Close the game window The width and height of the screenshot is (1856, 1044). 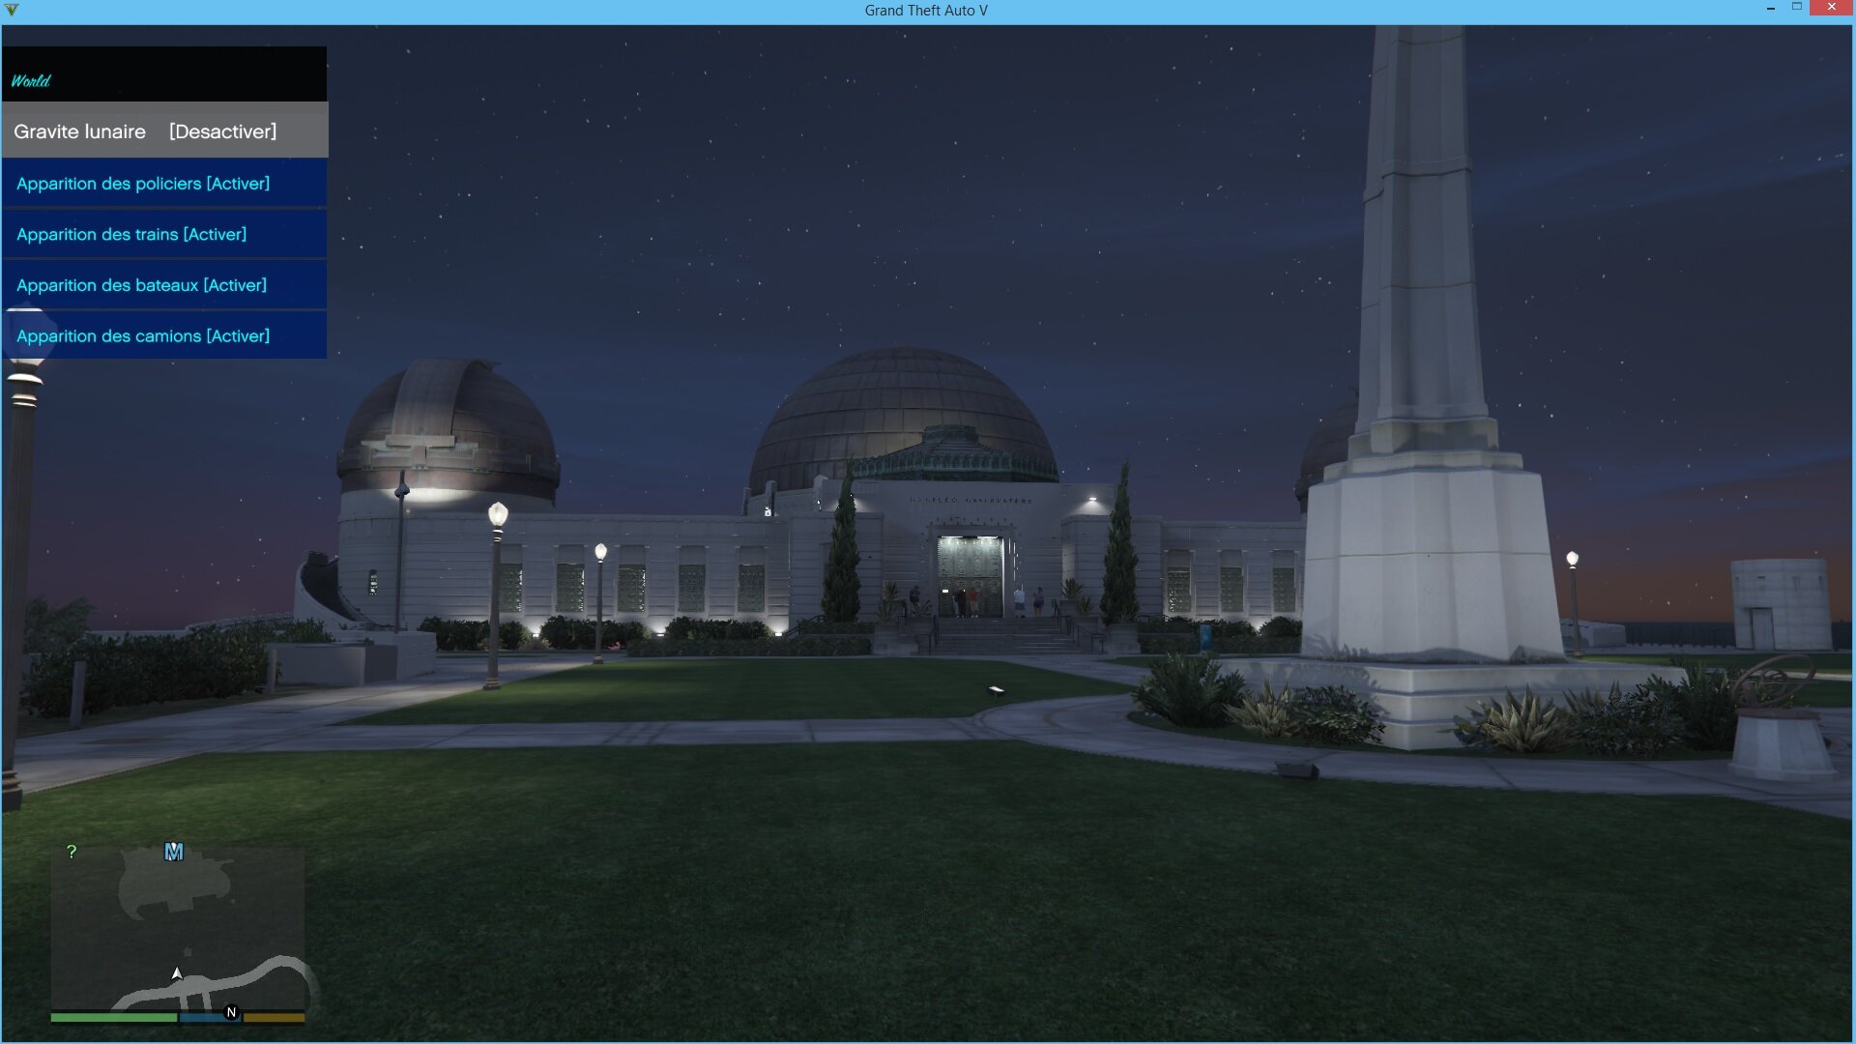1831,8
